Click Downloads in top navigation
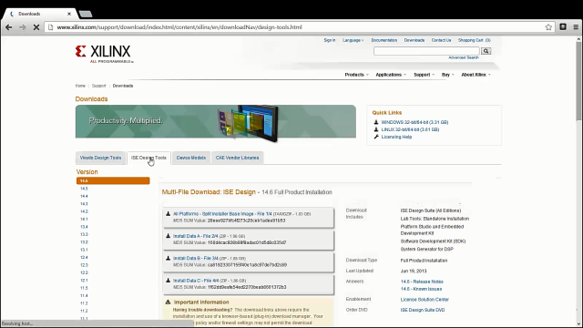 click(414, 40)
